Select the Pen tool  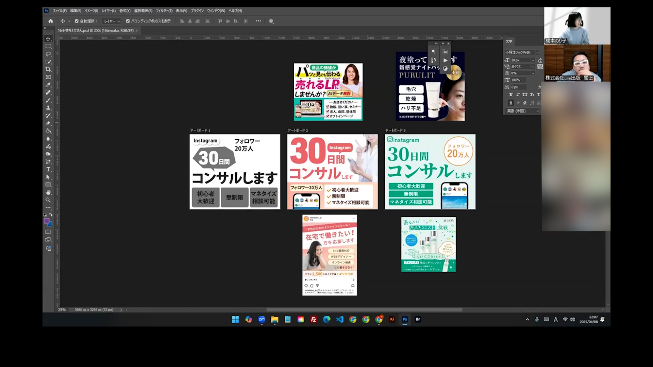click(x=48, y=162)
